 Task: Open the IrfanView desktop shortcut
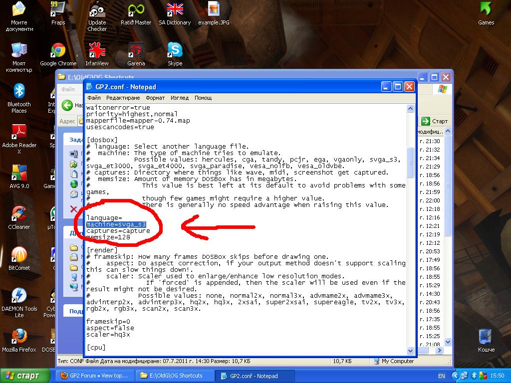coord(97,51)
